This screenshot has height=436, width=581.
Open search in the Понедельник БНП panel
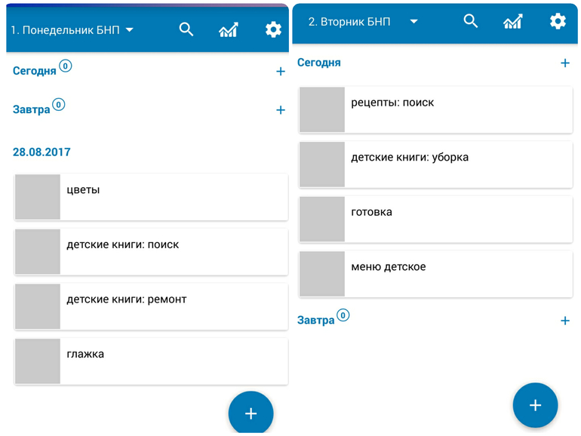[186, 30]
